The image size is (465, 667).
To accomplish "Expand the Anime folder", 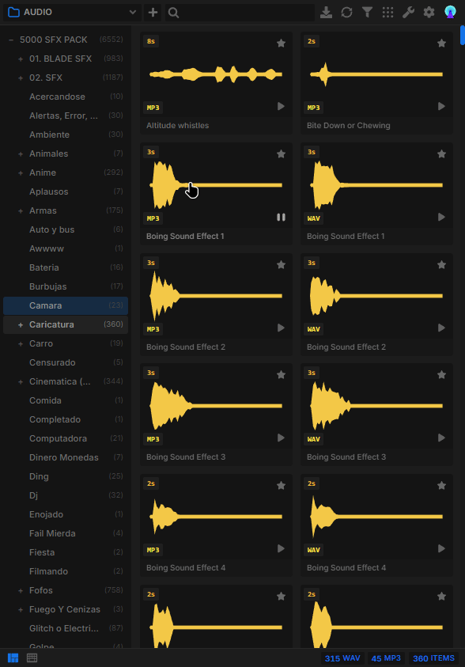I will point(21,173).
